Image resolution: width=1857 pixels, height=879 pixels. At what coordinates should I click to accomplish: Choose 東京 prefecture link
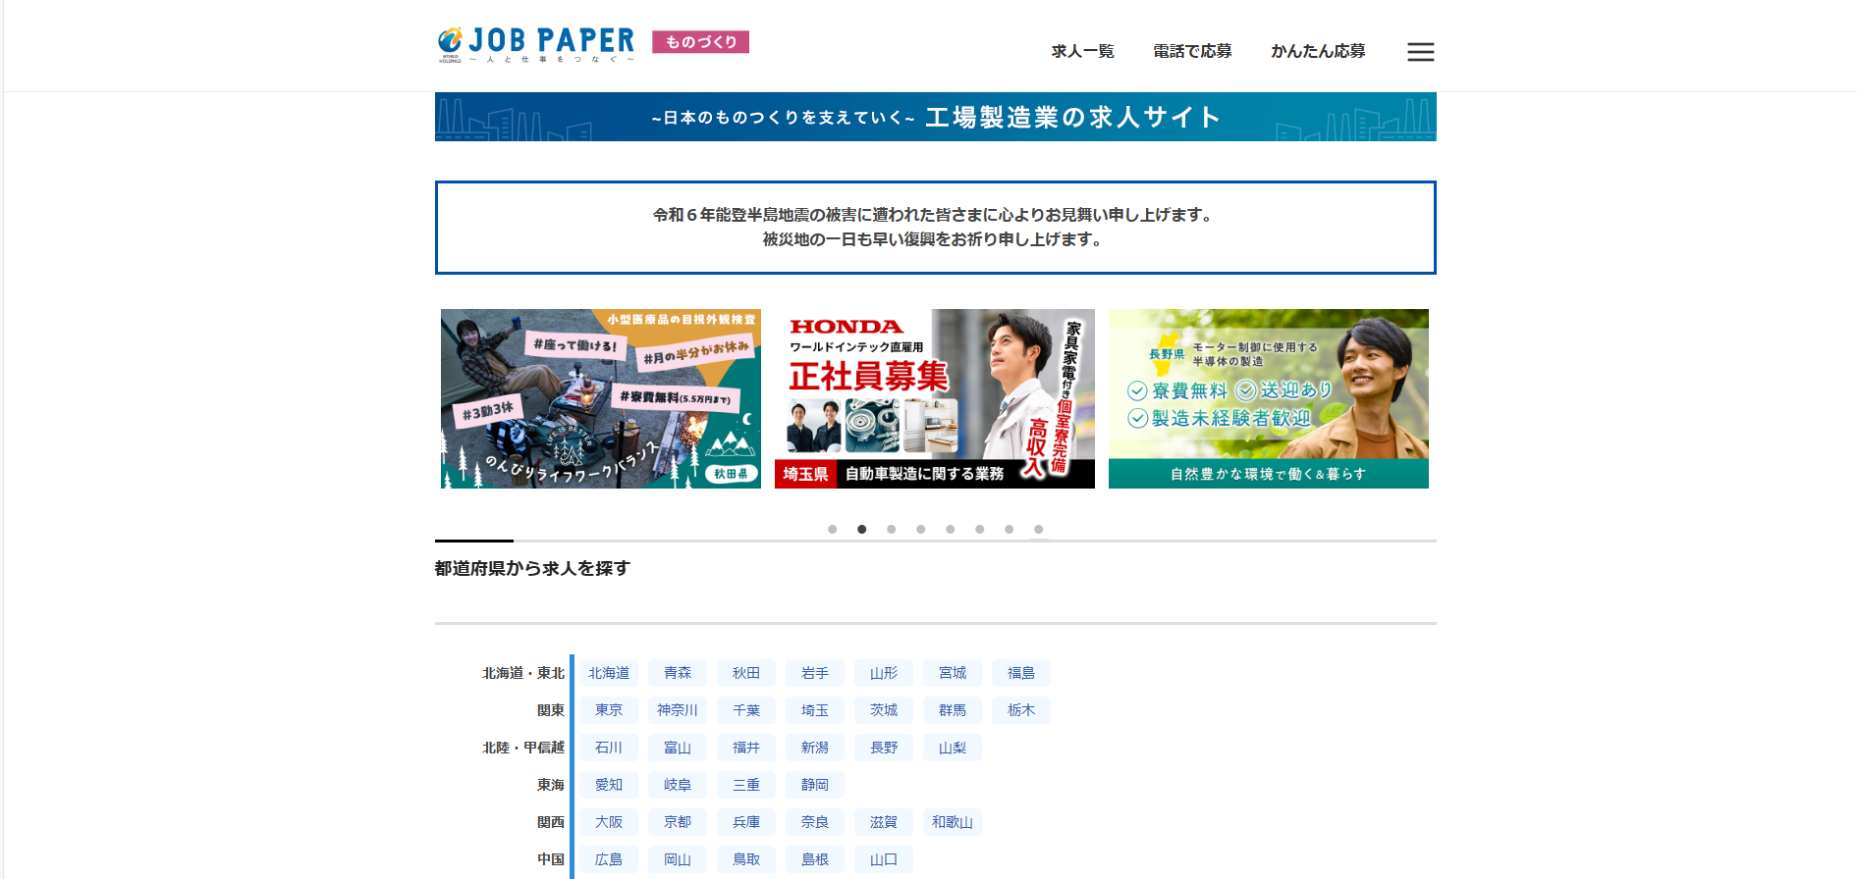coord(609,710)
